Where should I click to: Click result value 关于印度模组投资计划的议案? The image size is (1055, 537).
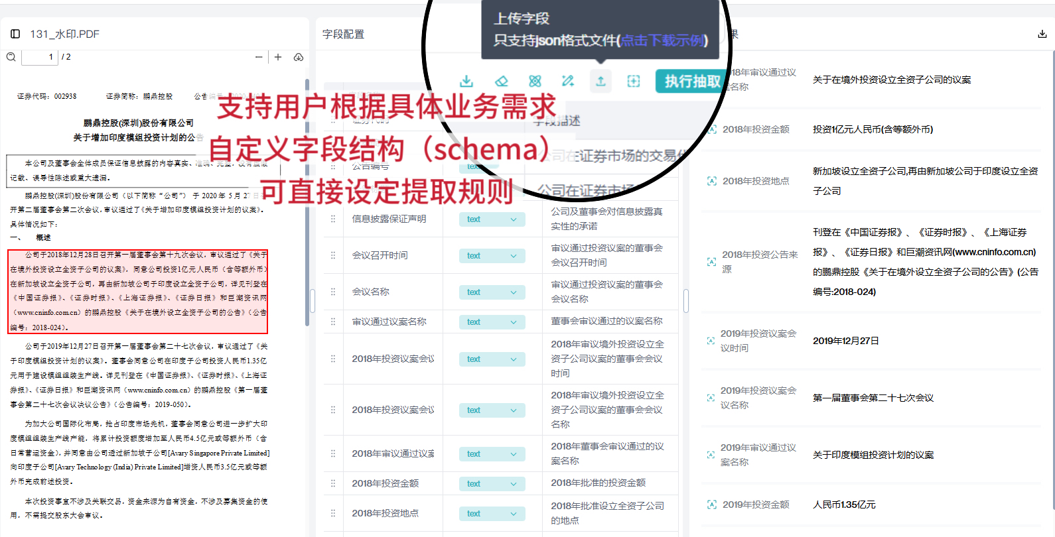[873, 455]
